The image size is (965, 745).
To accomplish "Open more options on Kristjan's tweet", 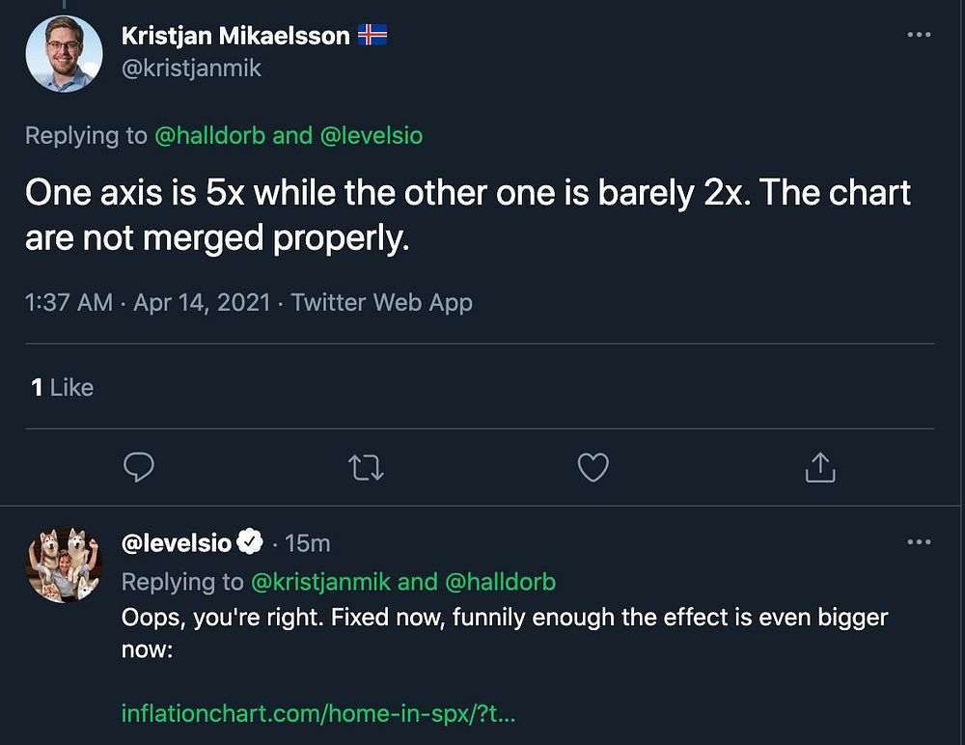I will point(919,35).
